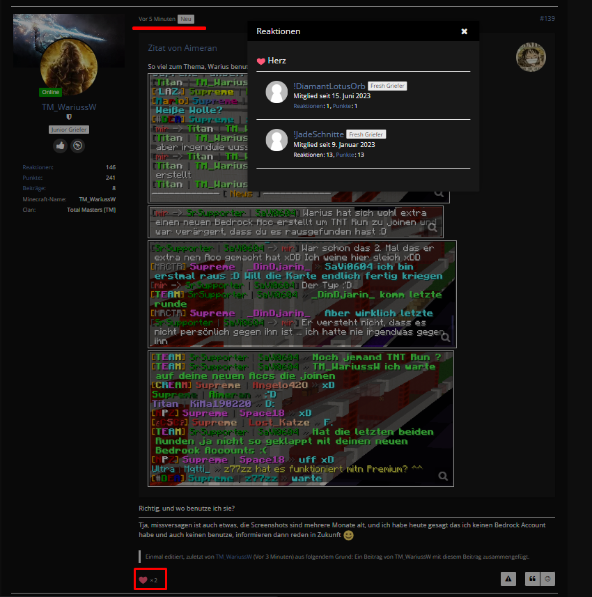
Task: Enlarge the second chat screenshot via magnifier
Action: pos(433,228)
